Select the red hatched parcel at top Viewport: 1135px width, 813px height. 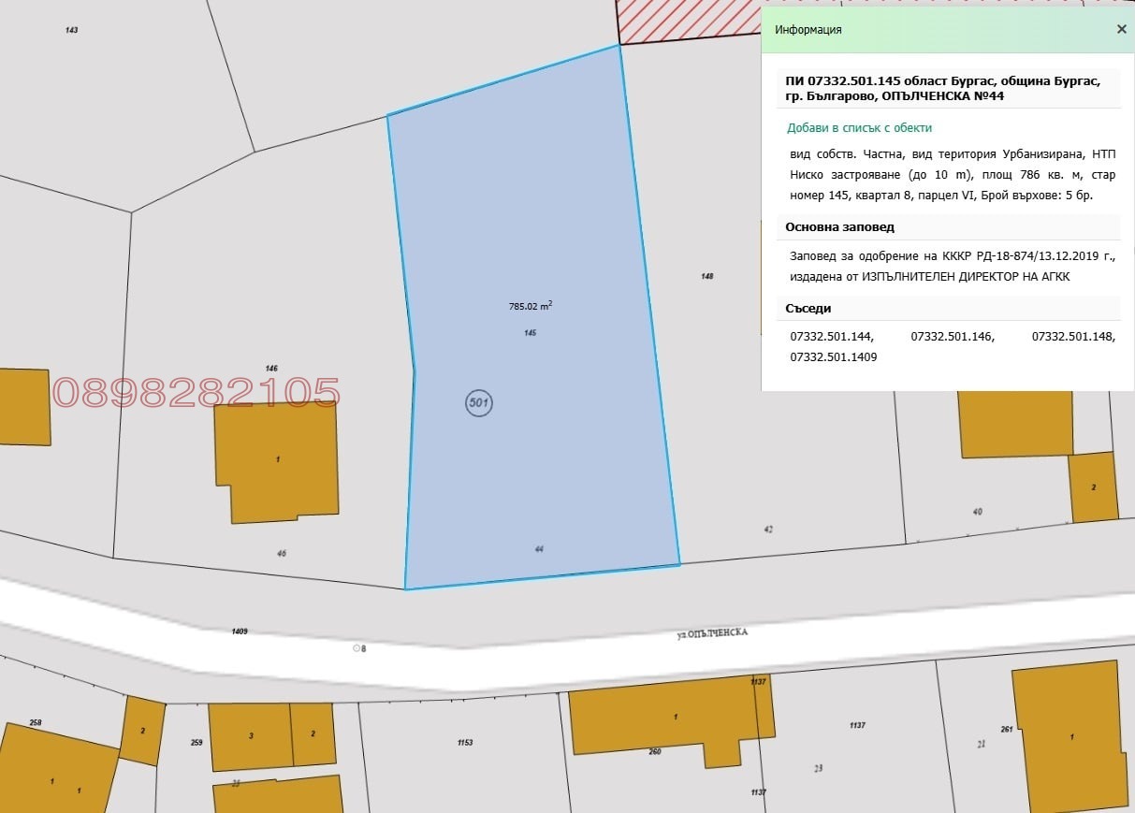pos(688,21)
